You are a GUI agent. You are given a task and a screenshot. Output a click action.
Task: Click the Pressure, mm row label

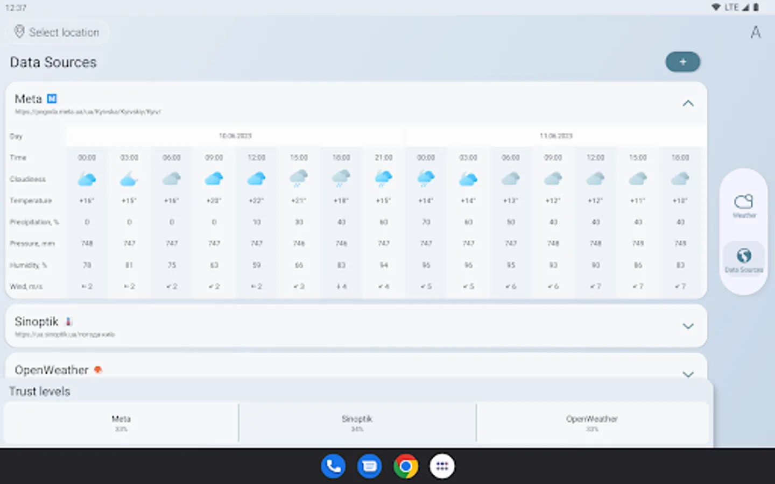(32, 244)
